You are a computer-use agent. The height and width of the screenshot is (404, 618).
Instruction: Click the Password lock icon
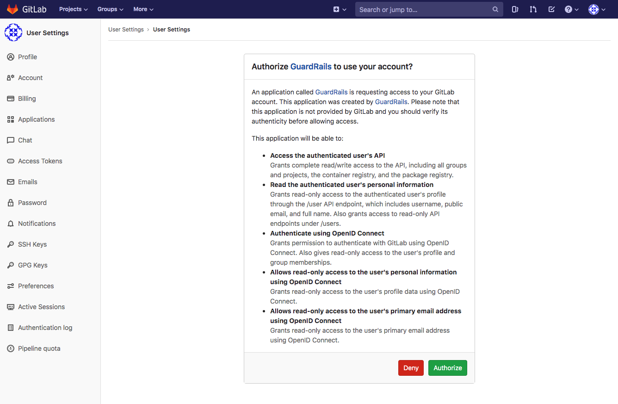pyautogui.click(x=11, y=203)
